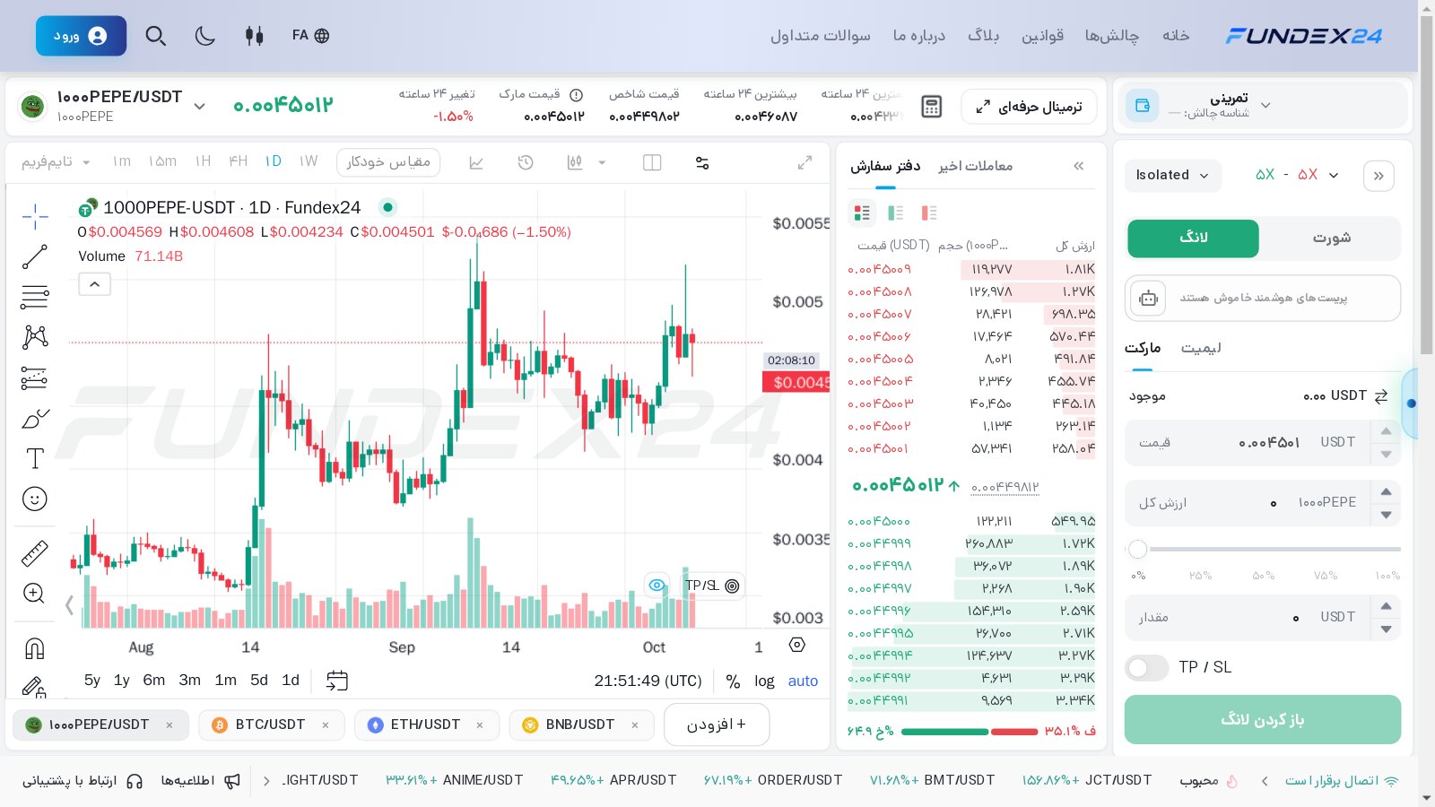
Task: Open the search icon in header
Action: click(x=156, y=36)
